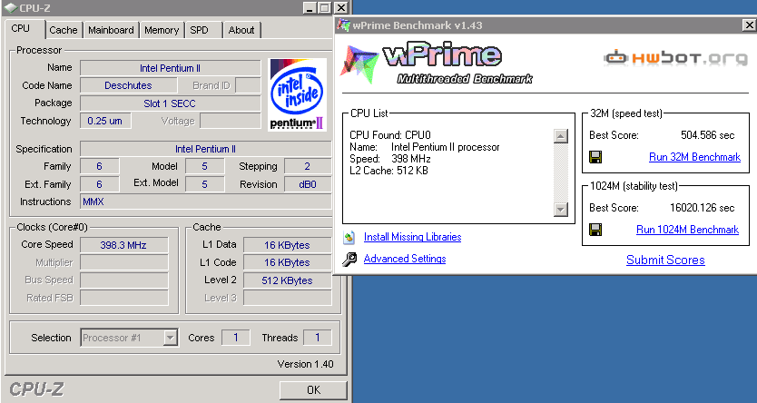This screenshot has width=757, height=403.
Task: Open the Advanced Settings link
Action: click(405, 259)
